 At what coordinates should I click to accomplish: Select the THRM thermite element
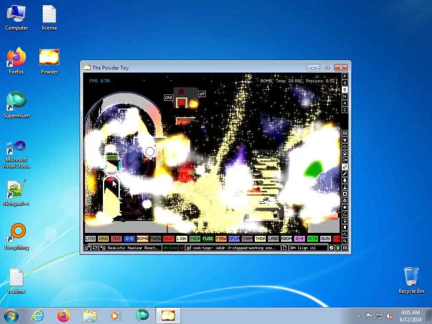point(247,239)
